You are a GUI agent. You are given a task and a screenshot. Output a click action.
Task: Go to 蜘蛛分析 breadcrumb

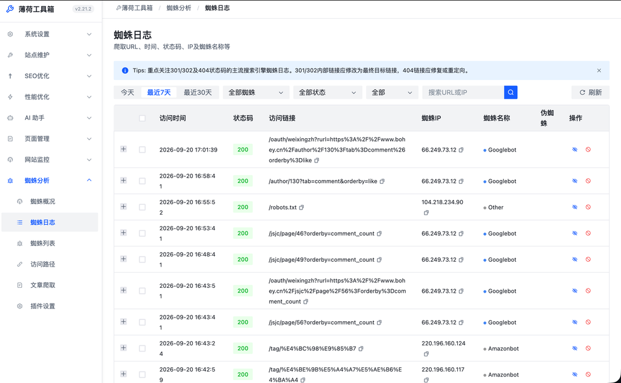click(179, 8)
